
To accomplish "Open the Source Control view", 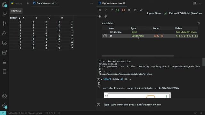I will (x=4, y=23).
